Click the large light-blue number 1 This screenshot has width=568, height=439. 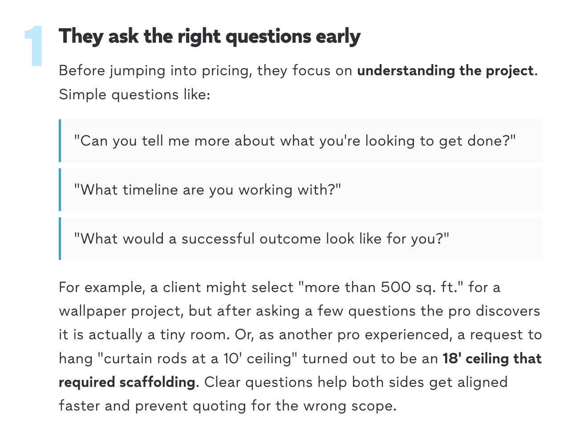tap(34, 46)
